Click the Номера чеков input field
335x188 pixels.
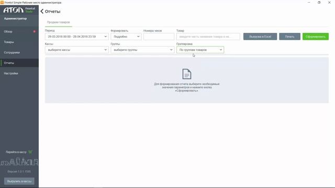pyautogui.click(x=159, y=37)
